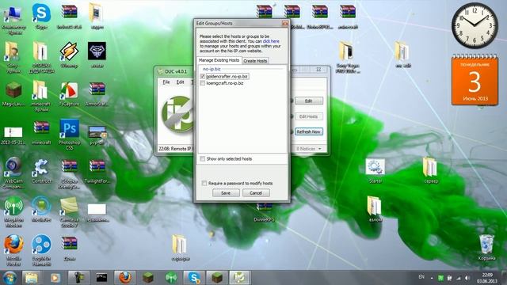
Task: Switch to the Manage Existing Hosts tab
Action: coord(219,60)
